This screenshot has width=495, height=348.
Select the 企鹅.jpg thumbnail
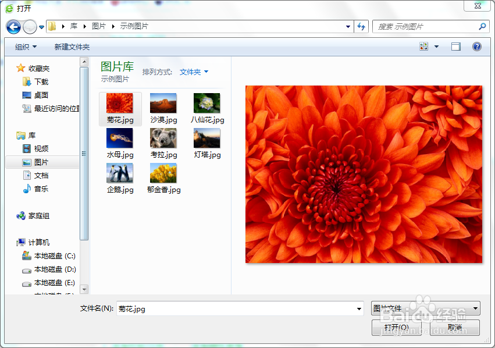120,179
